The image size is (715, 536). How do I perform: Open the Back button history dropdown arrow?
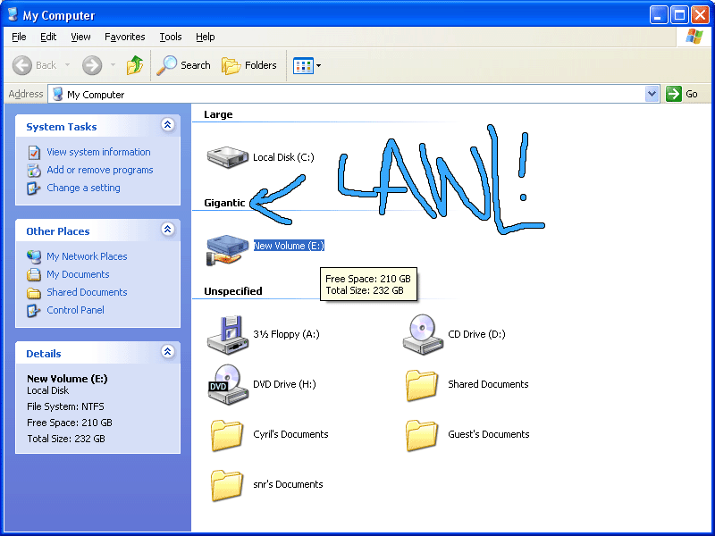[68, 65]
